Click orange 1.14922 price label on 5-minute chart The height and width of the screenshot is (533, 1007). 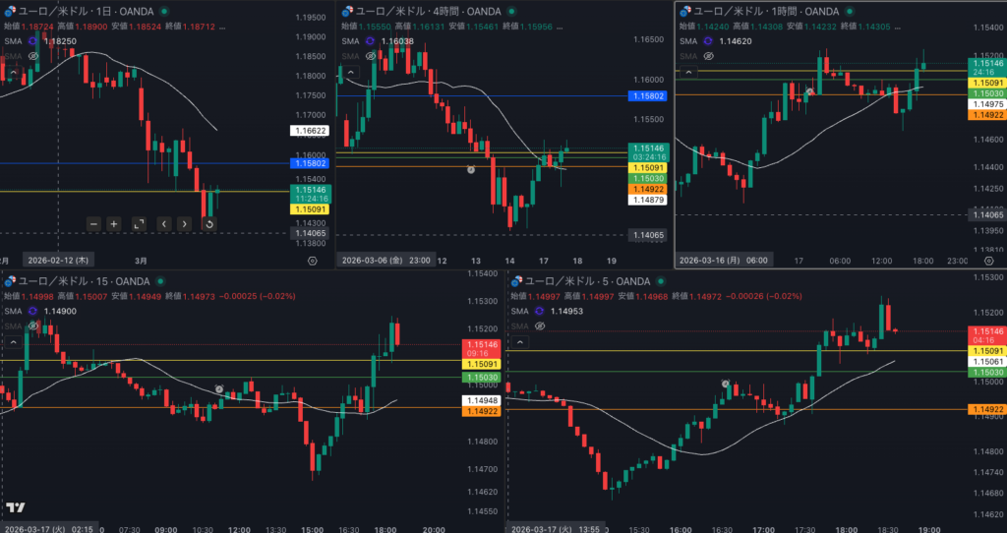987,409
